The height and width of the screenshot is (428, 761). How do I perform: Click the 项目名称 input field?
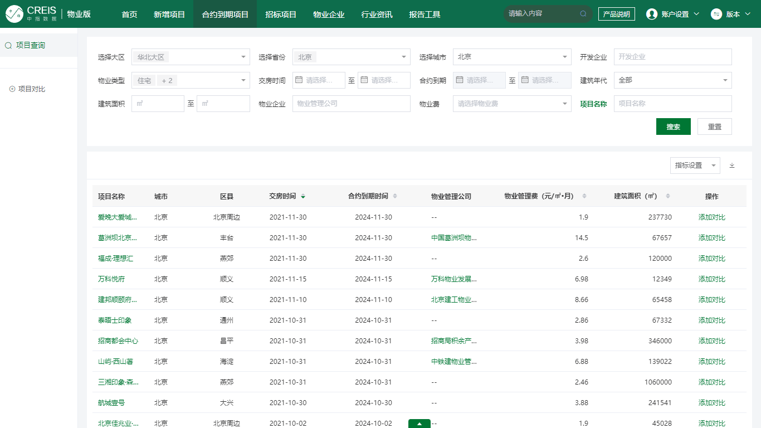point(672,104)
